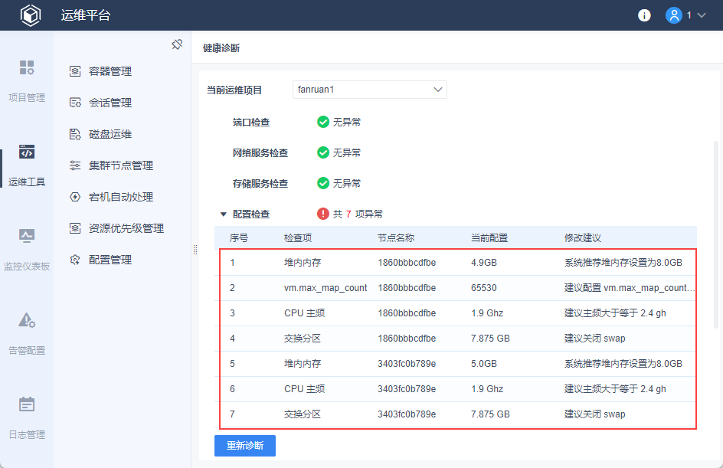Click row 6 suggestion 建议主频大于等于 2.4 gh

tap(615, 388)
